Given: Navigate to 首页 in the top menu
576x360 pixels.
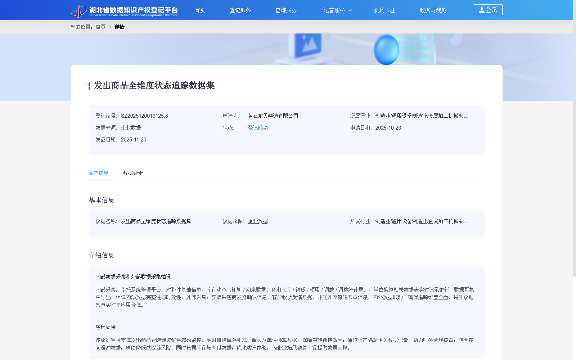Looking at the screenshot, I should [200, 10].
